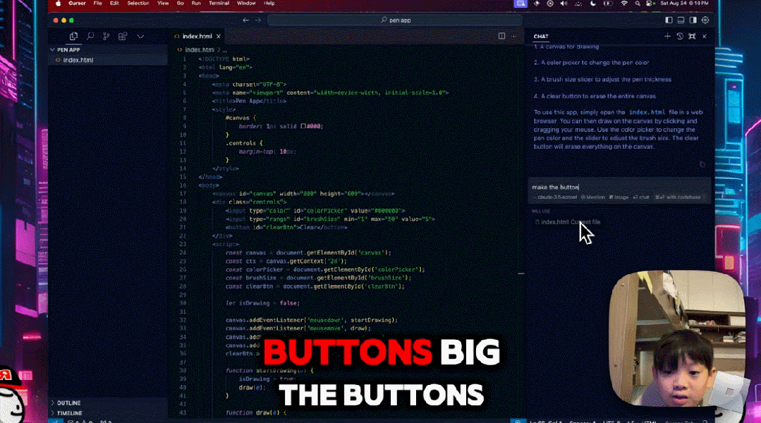Toggle the secondary sidebar layout control
Viewport: 761px width, 423px height.
[x=693, y=20]
